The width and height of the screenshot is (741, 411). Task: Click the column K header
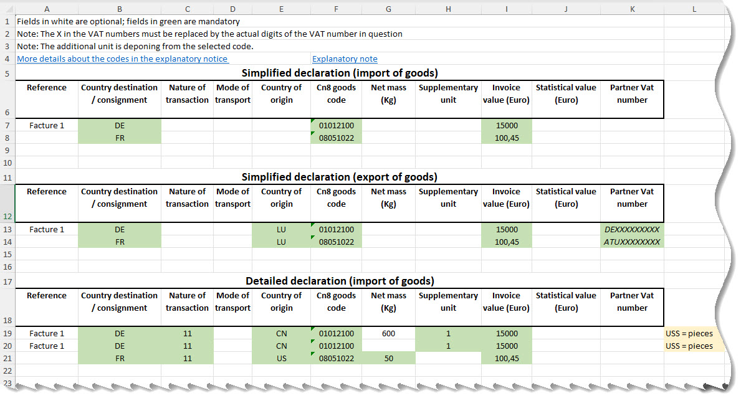tap(632, 9)
